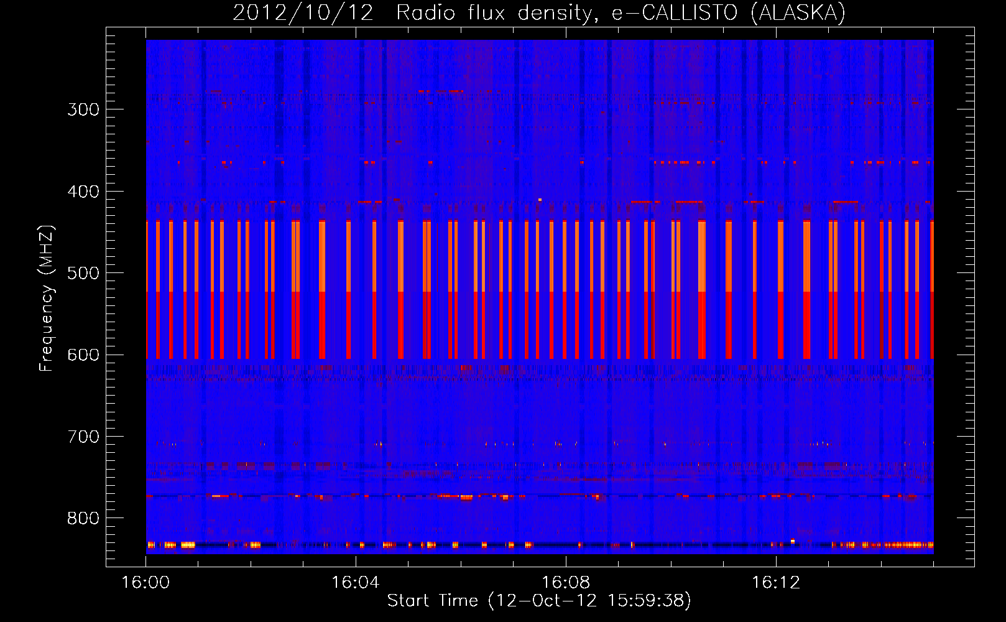Click the 16:08 time tick label

(566, 583)
